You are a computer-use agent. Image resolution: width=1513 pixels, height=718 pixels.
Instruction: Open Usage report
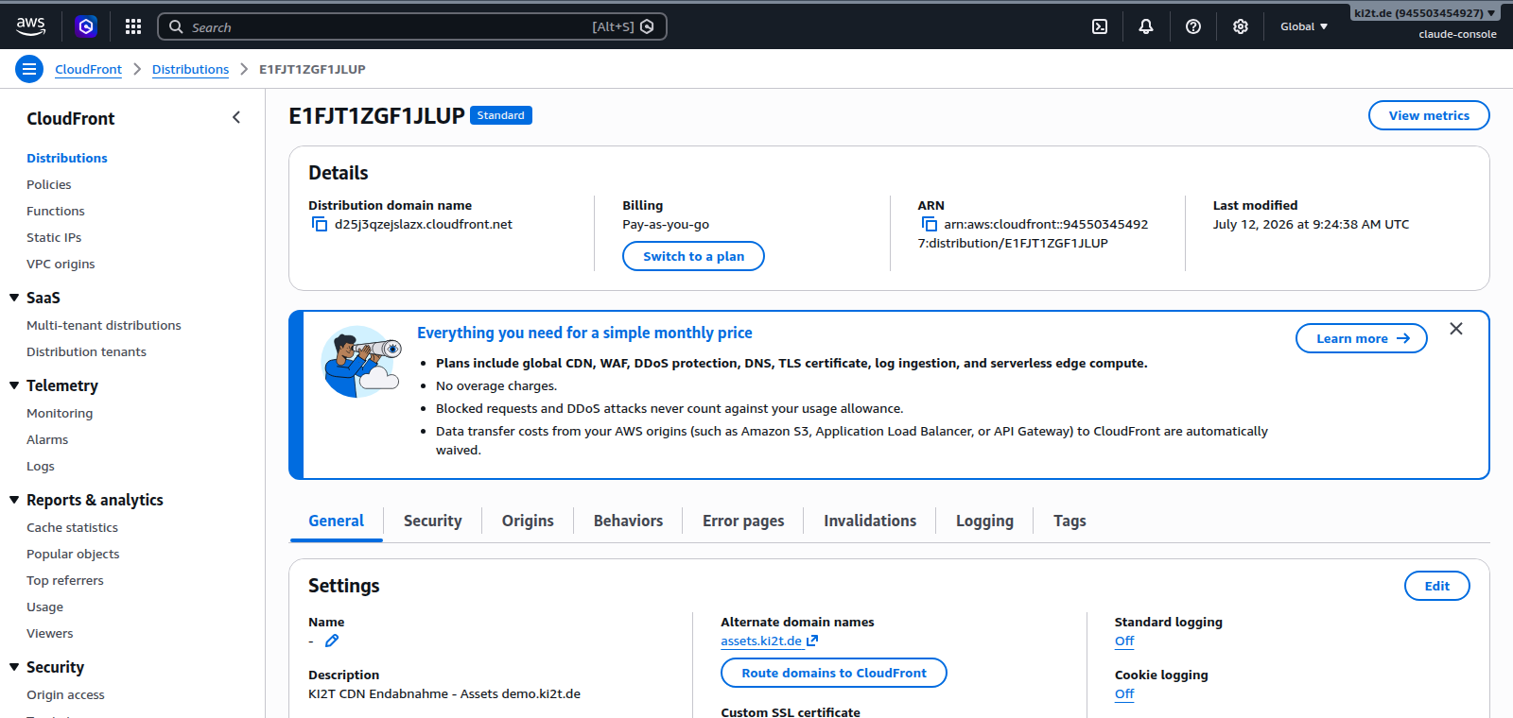tap(44, 607)
